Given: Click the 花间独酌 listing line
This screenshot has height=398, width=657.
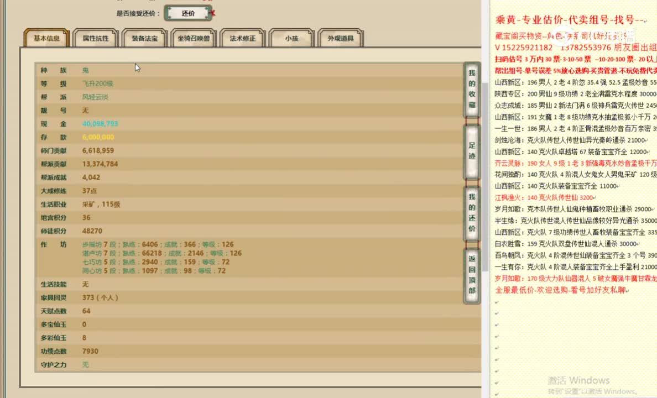Looking at the screenshot, I should (x=576, y=175).
